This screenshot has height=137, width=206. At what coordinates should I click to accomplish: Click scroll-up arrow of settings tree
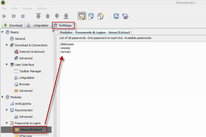pyautogui.click(x=53, y=31)
